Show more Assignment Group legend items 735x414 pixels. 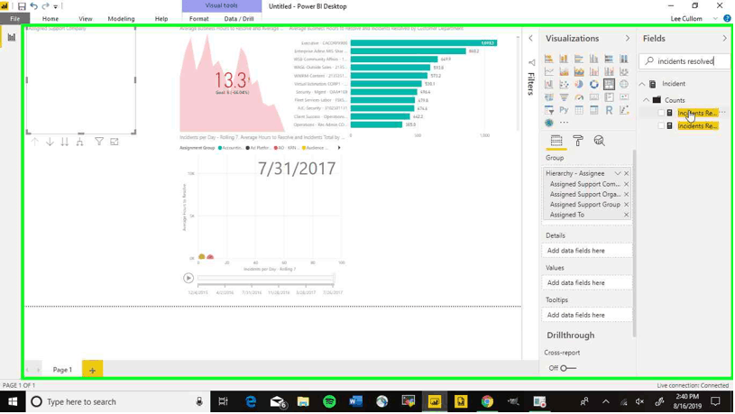click(339, 148)
